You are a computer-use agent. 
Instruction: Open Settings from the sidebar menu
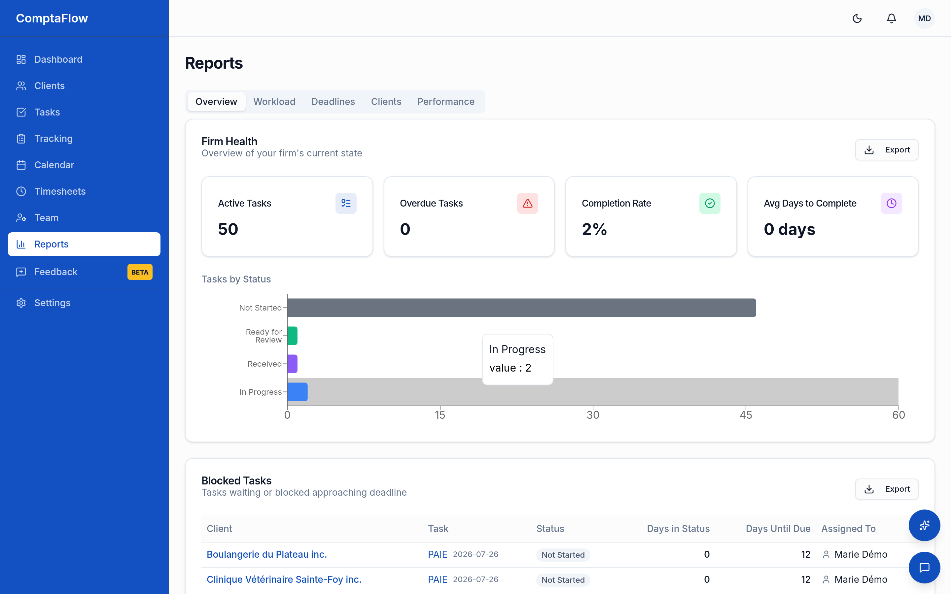(x=84, y=303)
